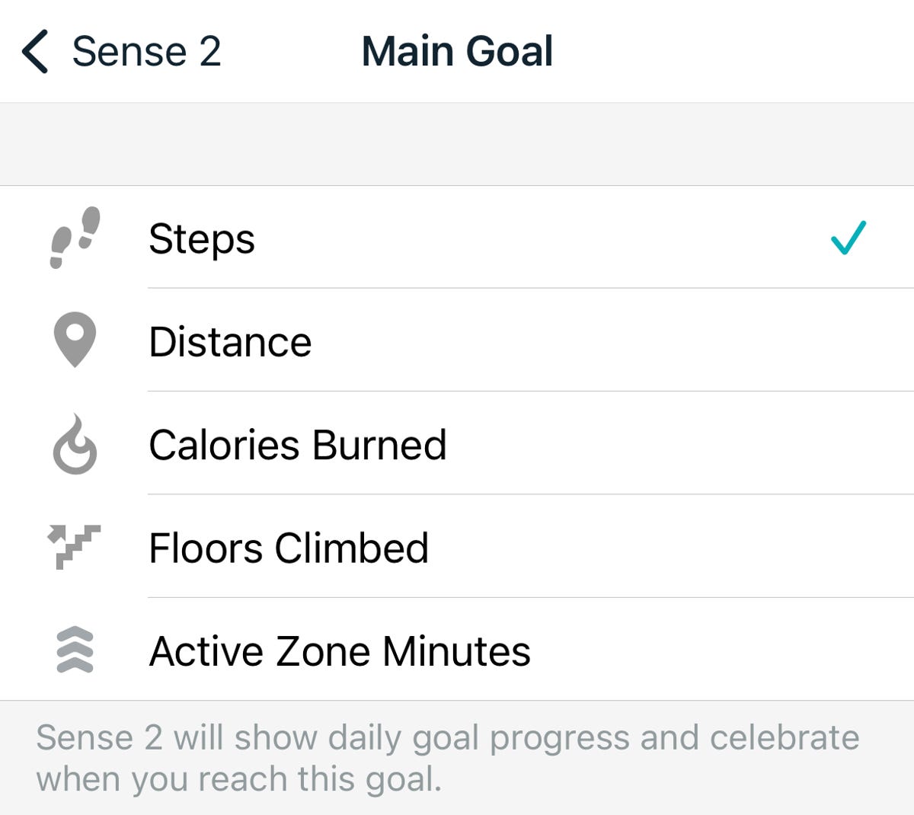Tap the Steps footprints icon
Image resolution: width=914 pixels, height=815 pixels.
[x=75, y=238]
